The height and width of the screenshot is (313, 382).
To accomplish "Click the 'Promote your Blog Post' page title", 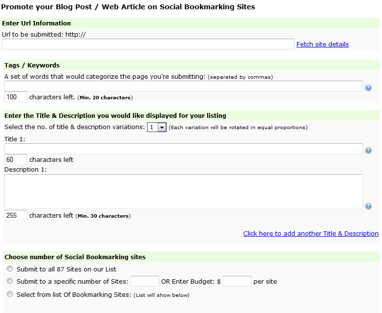I will pyautogui.click(x=128, y=7).
